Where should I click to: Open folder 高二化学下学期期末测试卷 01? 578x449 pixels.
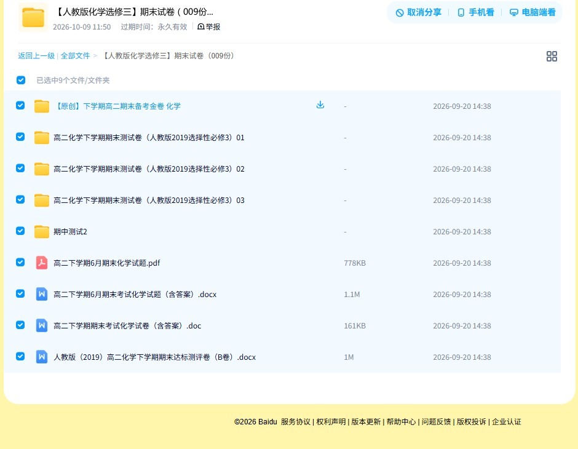pos(149,138)
